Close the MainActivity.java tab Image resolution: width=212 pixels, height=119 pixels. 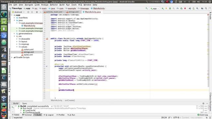[x=102, y=12]
